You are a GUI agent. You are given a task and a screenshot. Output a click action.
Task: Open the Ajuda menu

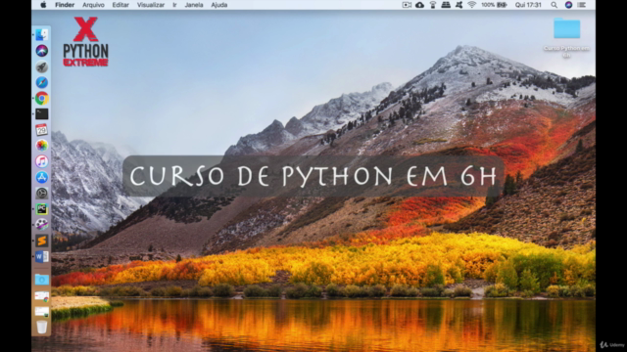click(x=219, y=5)
